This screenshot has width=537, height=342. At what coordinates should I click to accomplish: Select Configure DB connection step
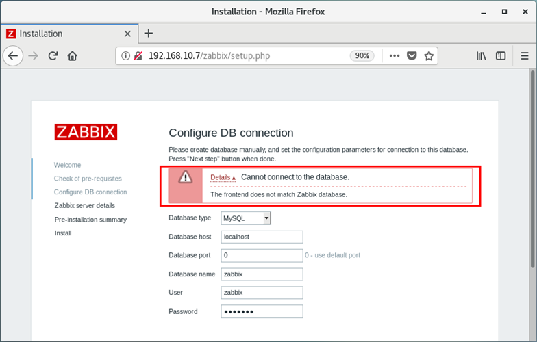90,192
